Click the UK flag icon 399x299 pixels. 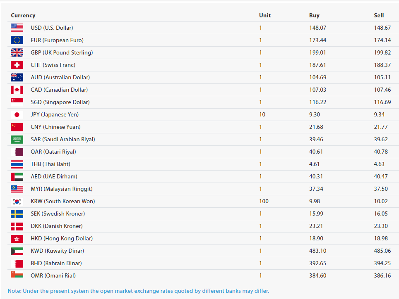[17, 52]
